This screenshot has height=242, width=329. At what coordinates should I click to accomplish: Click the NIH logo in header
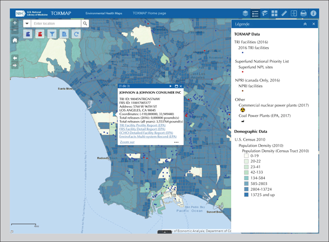click(x=20, y=14)
